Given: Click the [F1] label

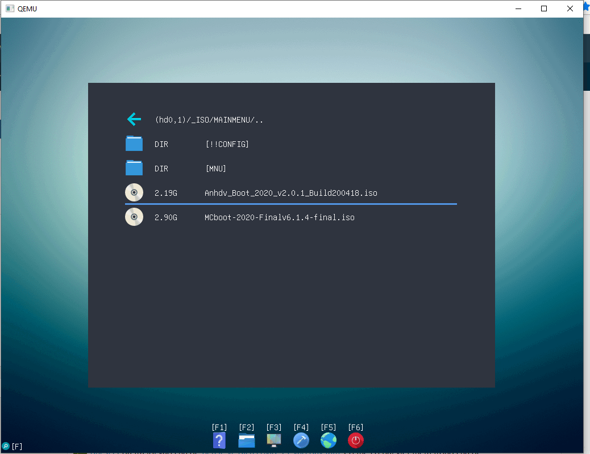Looking at the screenshot, I should 219,427.
